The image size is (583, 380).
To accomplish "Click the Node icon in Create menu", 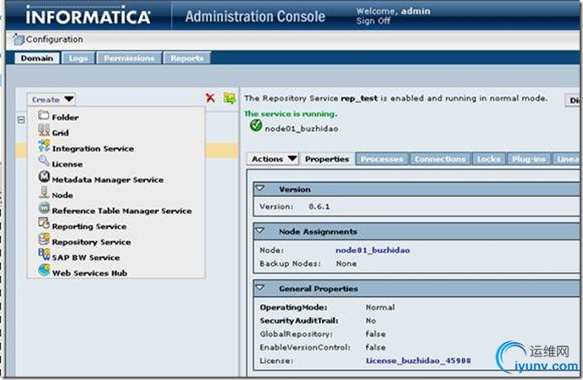I will click(44, 192).
